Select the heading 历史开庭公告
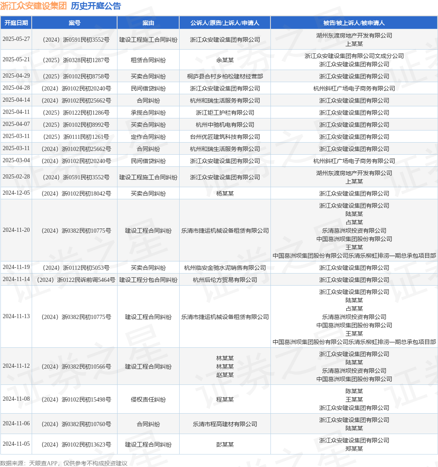 pos(96,6)
